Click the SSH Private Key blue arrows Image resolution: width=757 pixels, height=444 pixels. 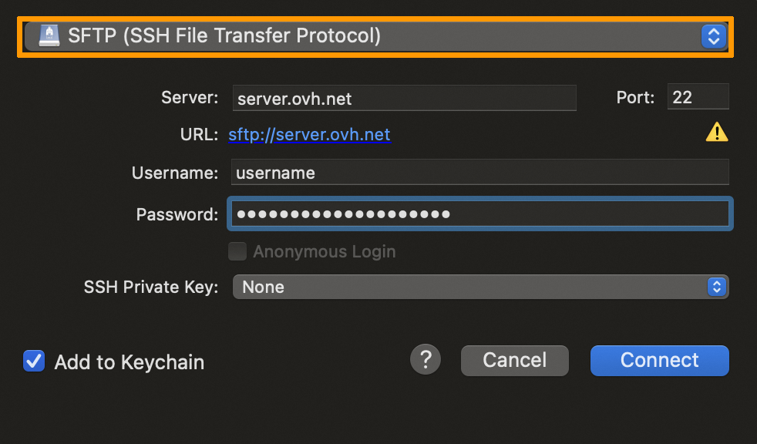(x=716, y=287)
